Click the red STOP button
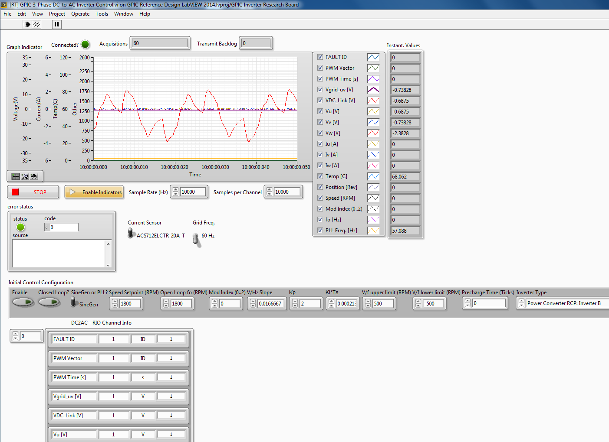The width and height of the screenshot is (609, 442). [x=33, y=192]
